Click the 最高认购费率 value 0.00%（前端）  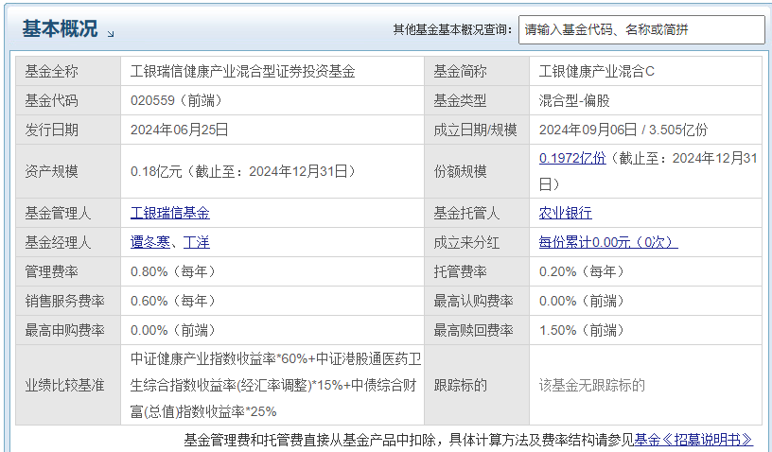[582, 301]
